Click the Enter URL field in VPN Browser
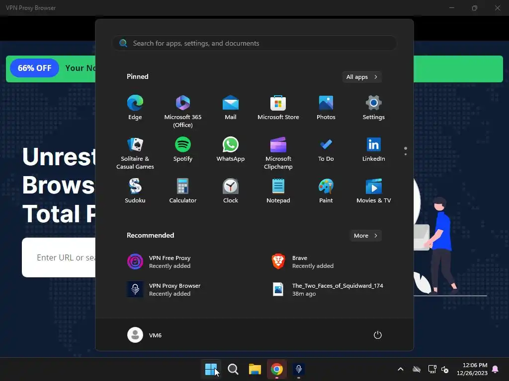509x381 pixels. click(x=59, y=257)
